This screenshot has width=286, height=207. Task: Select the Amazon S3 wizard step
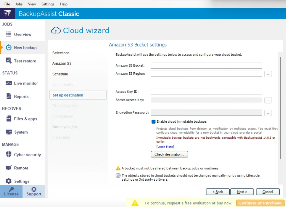point(62,63)
